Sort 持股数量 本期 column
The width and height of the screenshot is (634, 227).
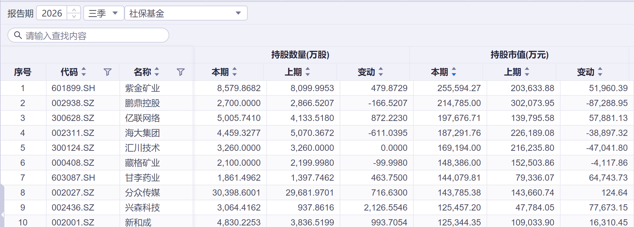[x=235, y=72]
